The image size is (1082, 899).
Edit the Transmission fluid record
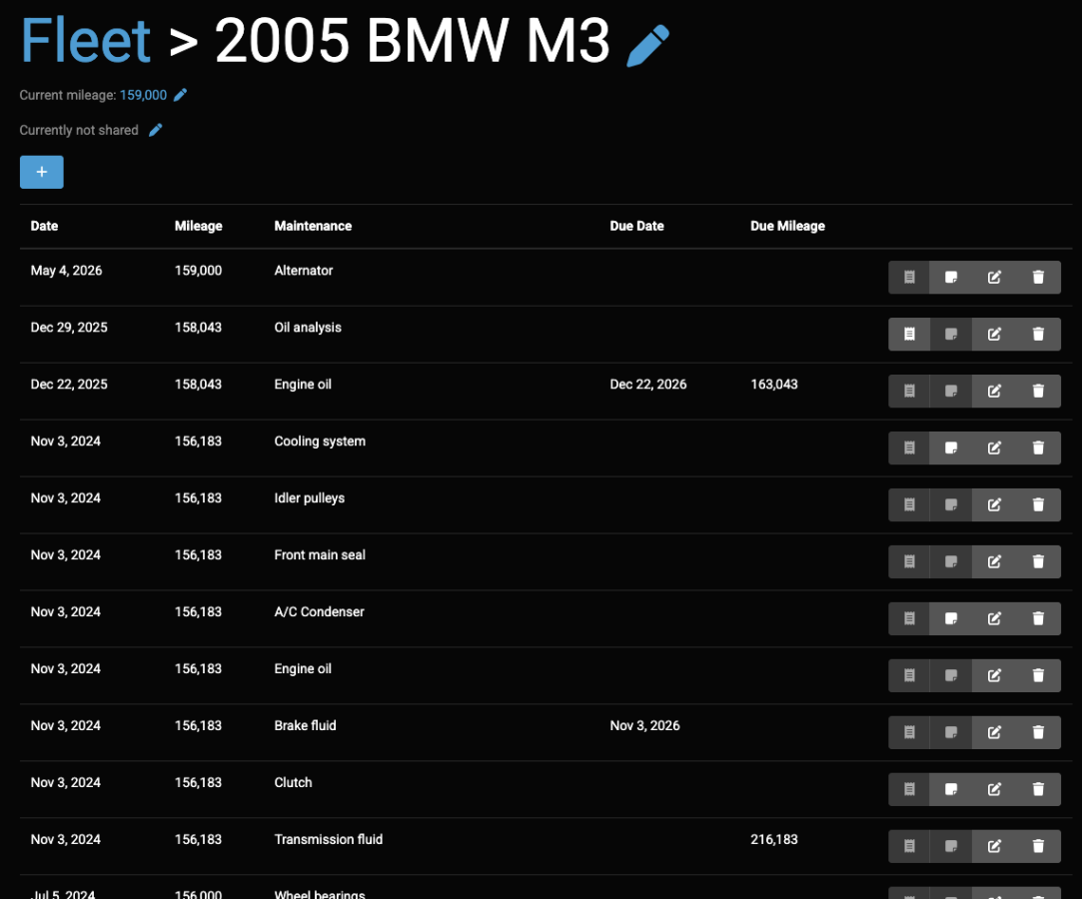994,847
